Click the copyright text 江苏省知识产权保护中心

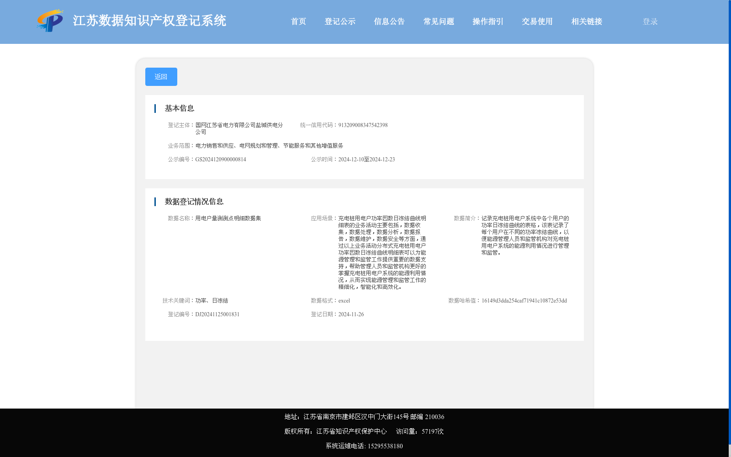click(x=351, y=431)
